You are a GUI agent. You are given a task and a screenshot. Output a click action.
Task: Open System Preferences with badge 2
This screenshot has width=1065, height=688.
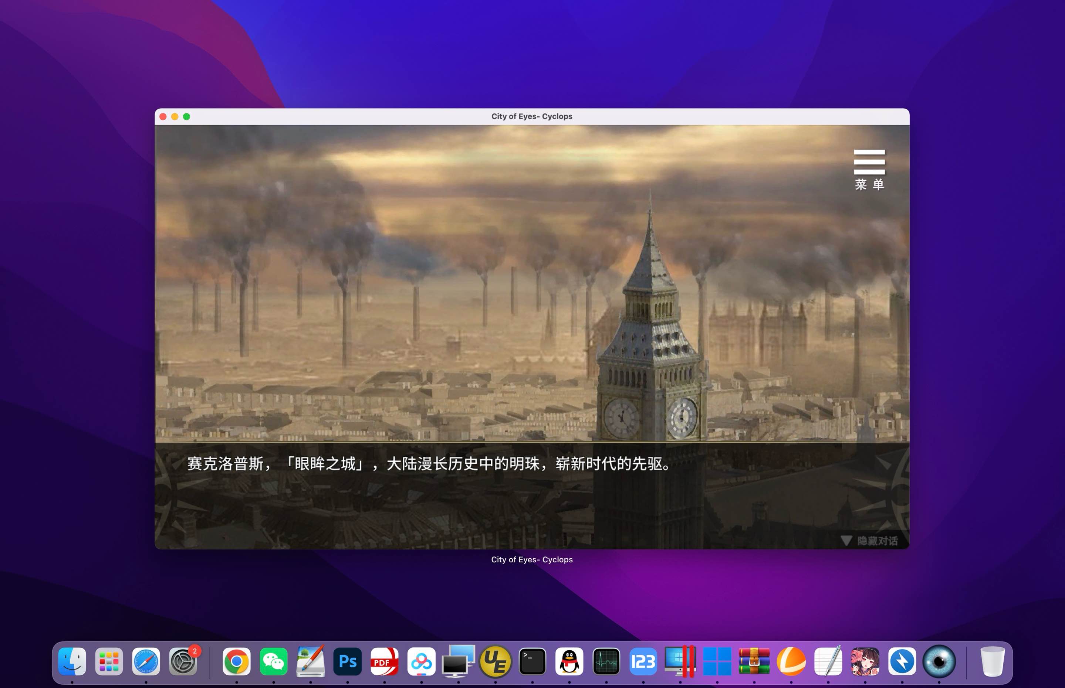[x=183, y=661]
